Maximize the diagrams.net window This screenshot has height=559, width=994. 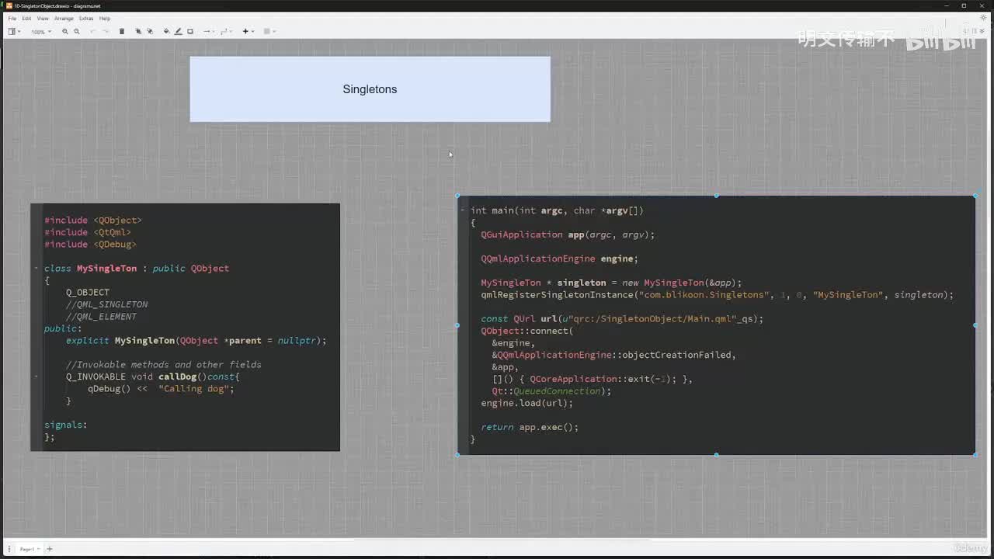964,5
